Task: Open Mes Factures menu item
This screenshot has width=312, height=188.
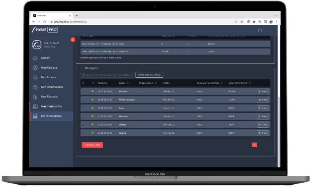Action: [51, 97]
